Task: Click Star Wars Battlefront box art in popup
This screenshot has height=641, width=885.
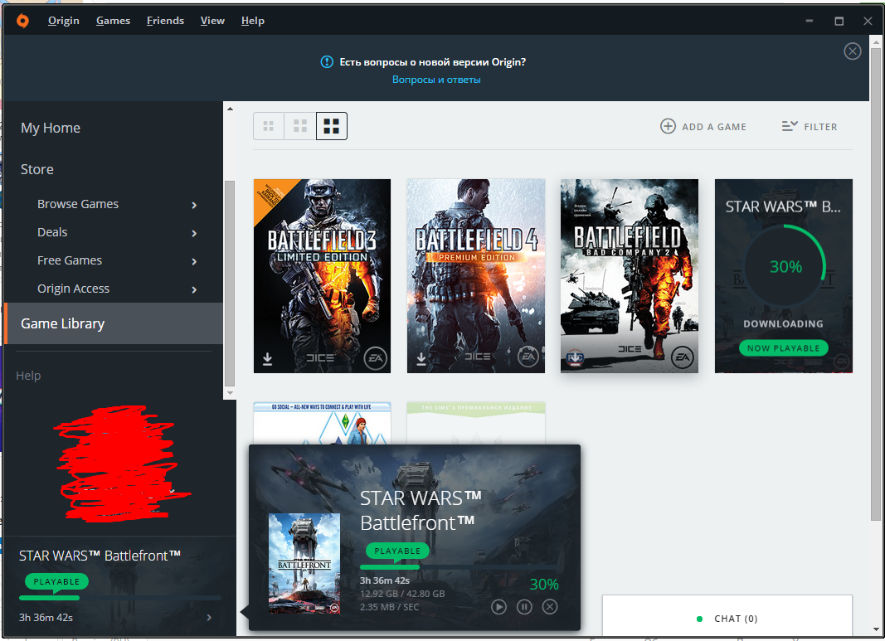Action: [304, 563]
